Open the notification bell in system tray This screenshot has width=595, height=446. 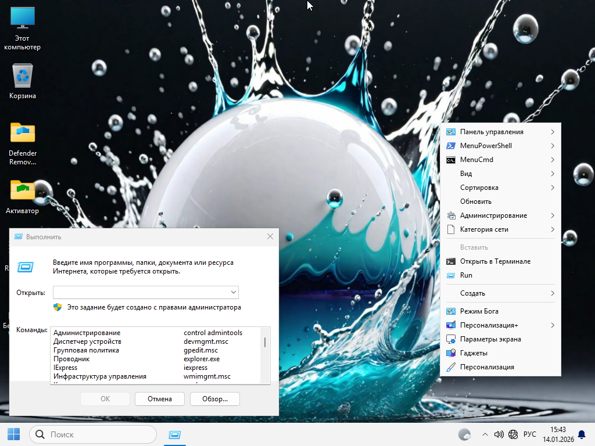[582, 434]
